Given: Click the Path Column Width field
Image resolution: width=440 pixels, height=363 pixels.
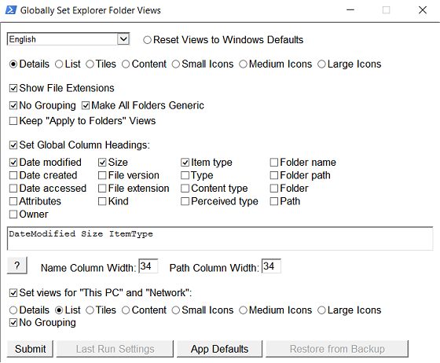Looking at the screenshot, I should click(271, 266).
